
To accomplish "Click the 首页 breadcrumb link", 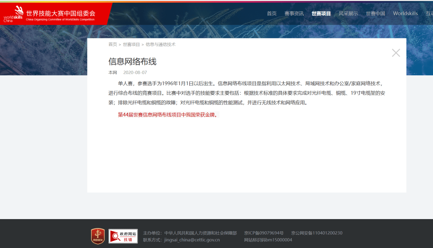I will [x=113, y=45].
